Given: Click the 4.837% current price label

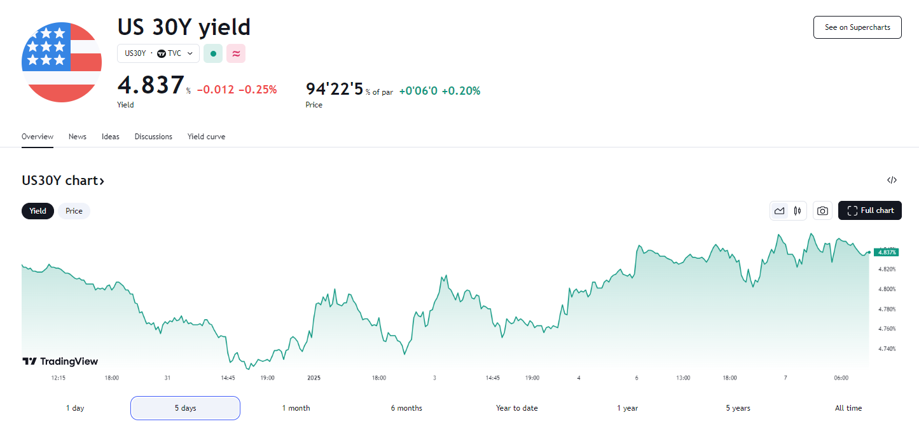Looking at the screenshot, I should pyautogui.click(x=887, y=252).
